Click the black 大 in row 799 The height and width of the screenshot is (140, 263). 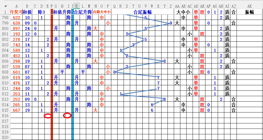(177, 23)
